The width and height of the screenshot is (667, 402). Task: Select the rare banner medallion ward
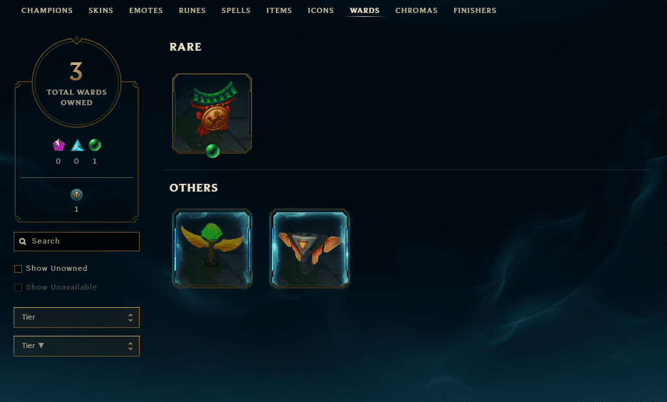point(212,114)
